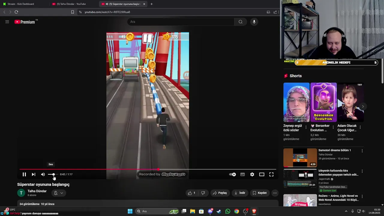Open WhatsApp from the taskbar
The image size is (384, 216).
point(228,211)
